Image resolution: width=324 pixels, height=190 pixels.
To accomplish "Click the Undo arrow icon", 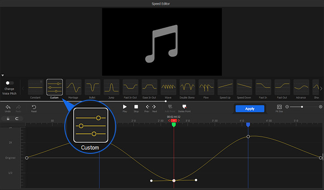I will point(8,107).
